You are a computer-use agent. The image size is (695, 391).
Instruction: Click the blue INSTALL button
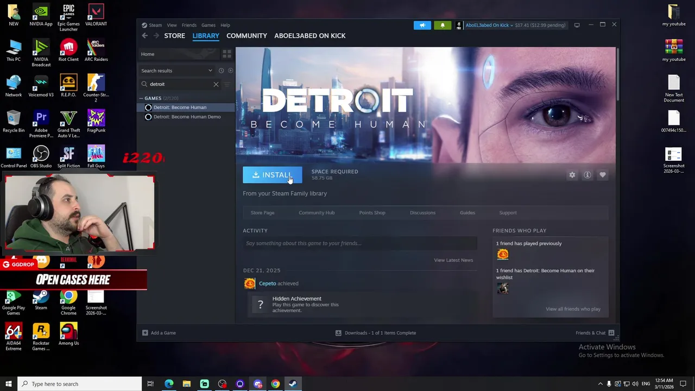coord(272,175)
